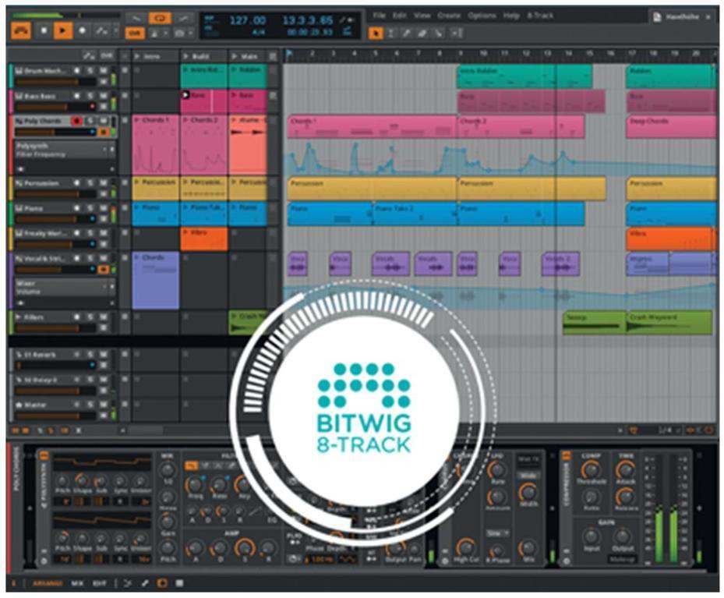Click the orange controller icon at top-left
724x598 pixels.
(21, 31)
